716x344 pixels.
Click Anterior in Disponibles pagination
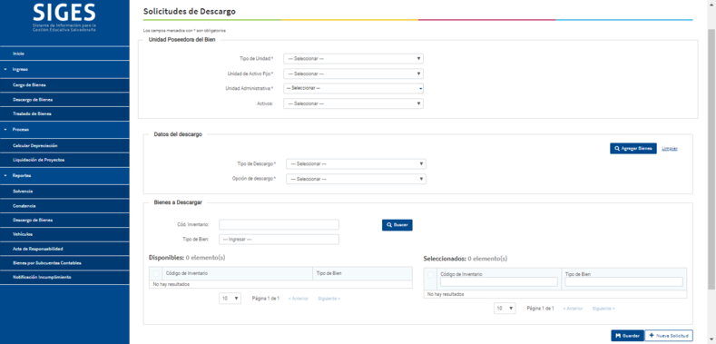299,299
